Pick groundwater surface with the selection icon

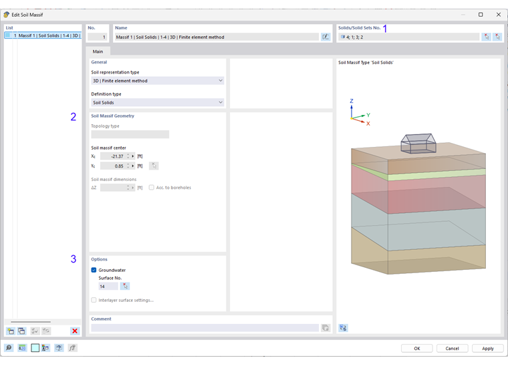pyautogui.click(x=125, y=286)
